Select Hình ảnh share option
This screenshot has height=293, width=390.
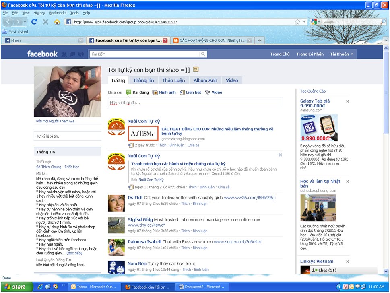[164, 92]
